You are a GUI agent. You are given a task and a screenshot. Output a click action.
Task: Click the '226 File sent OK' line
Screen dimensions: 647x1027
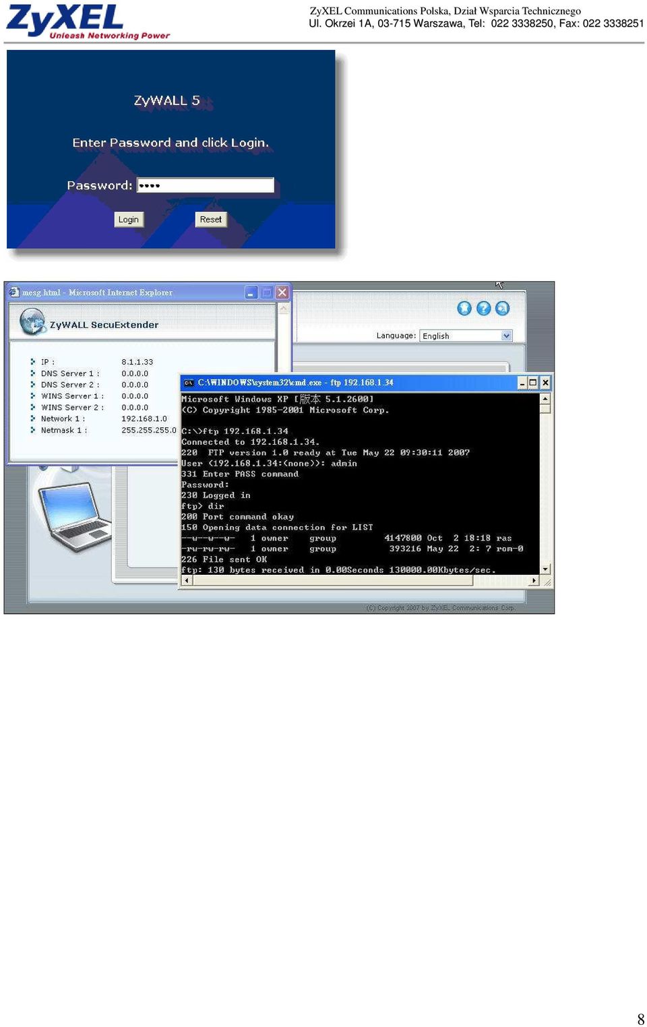[x=224, y=559]
